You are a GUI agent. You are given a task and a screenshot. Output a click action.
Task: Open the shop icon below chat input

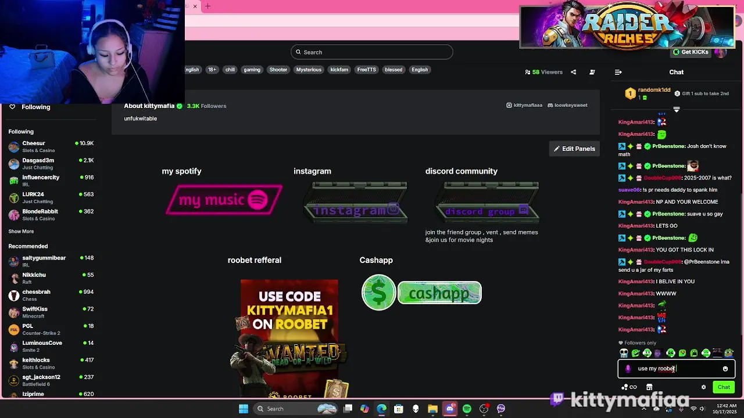tap(649, 387)
